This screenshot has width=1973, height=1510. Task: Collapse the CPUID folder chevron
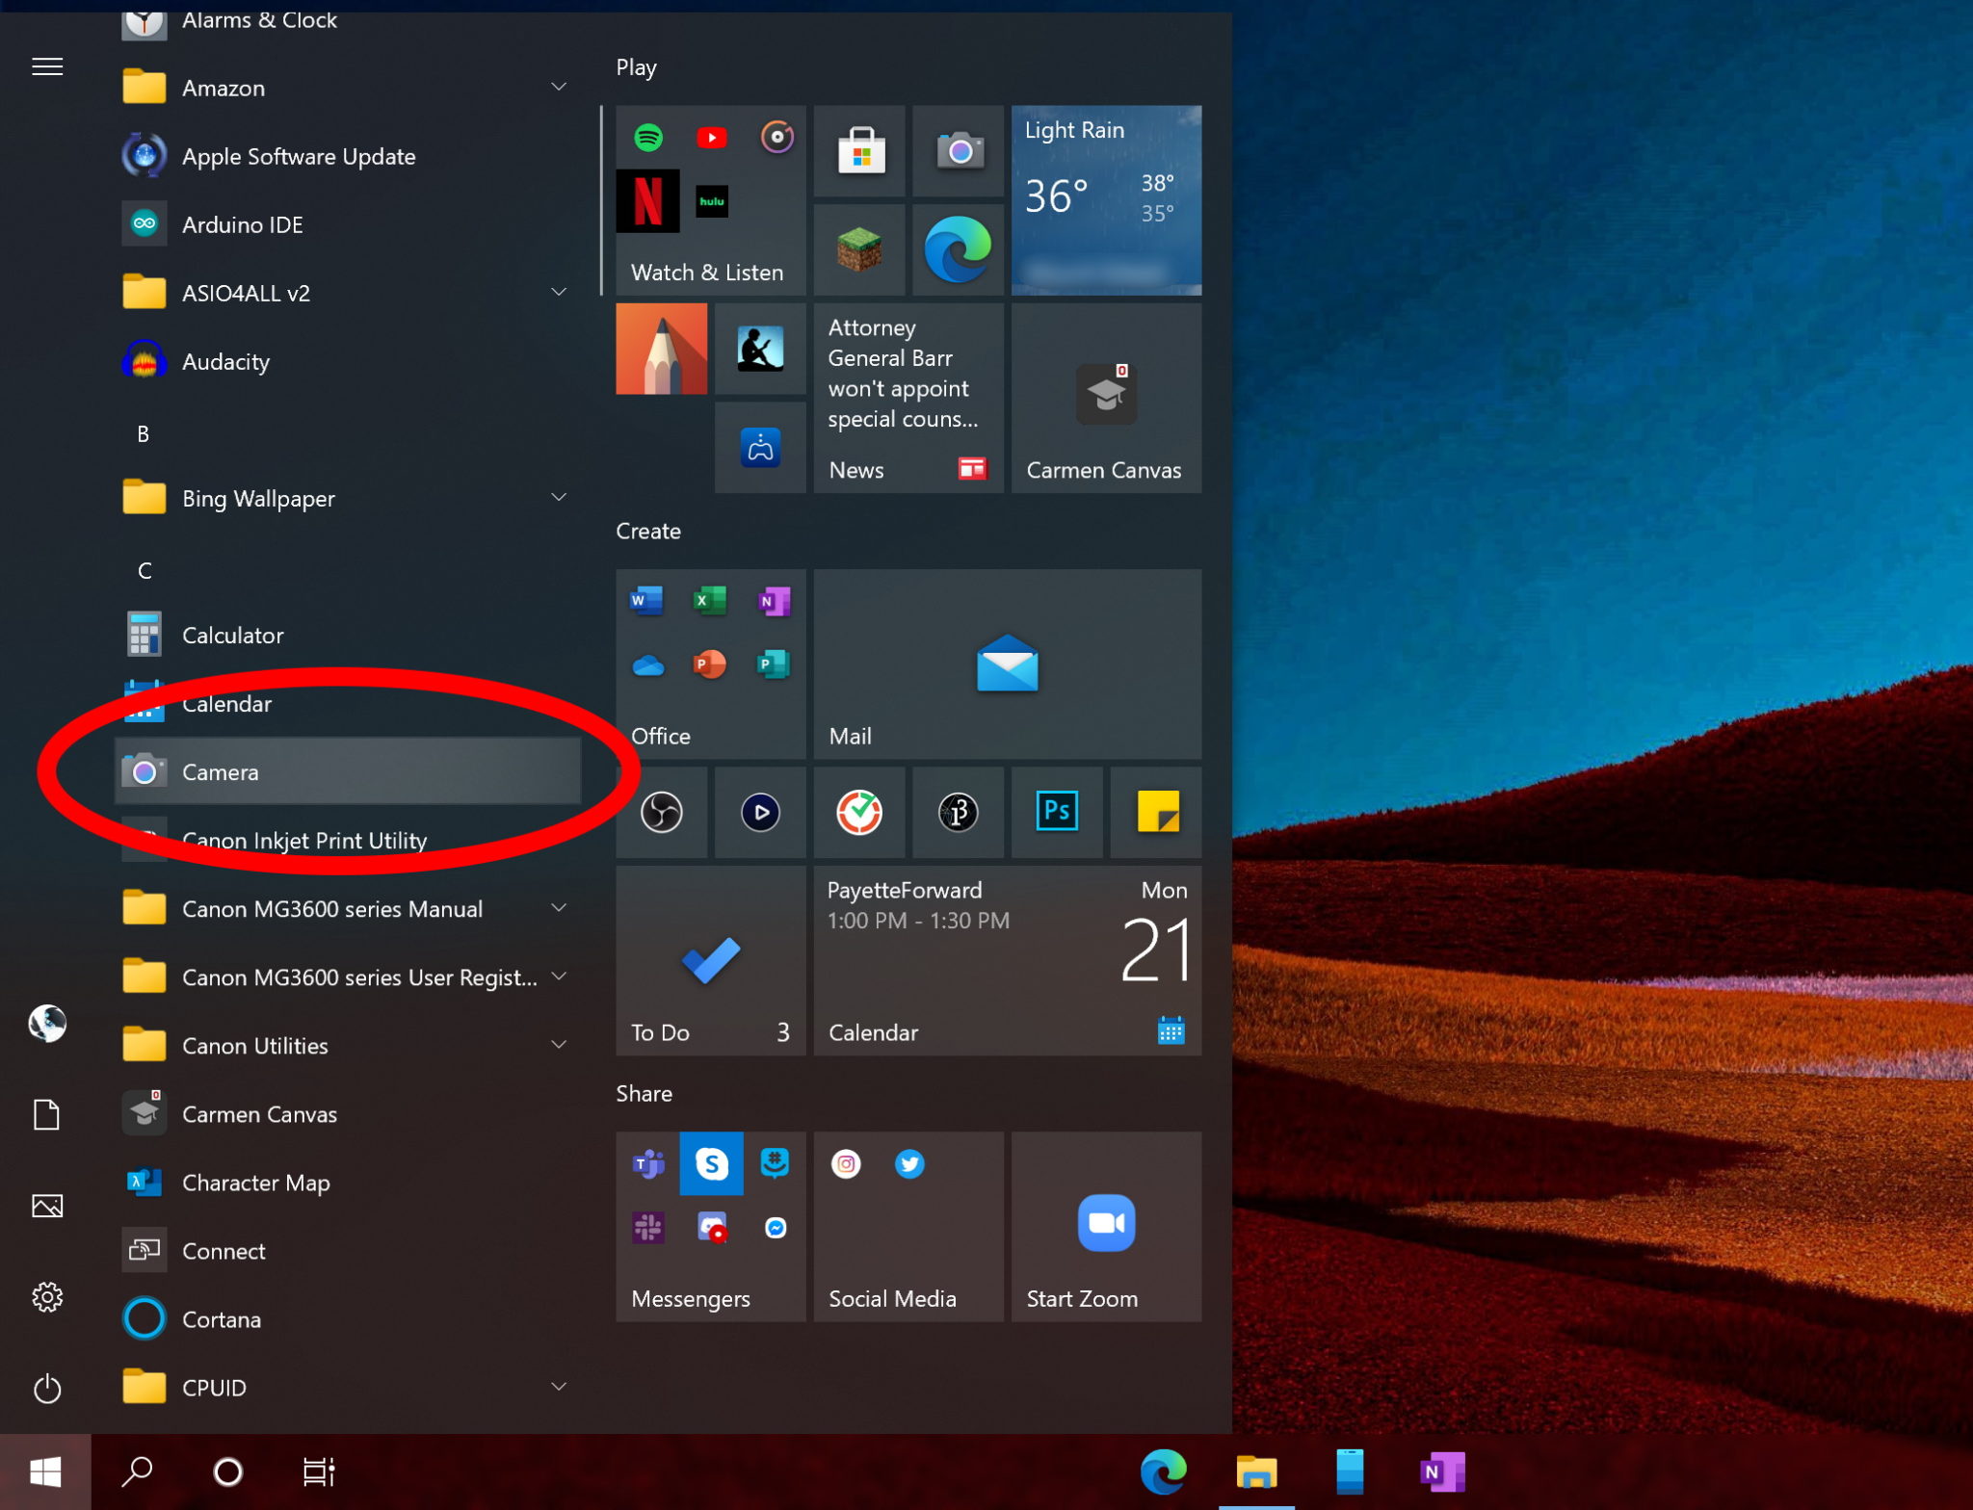click(559, 1387)
